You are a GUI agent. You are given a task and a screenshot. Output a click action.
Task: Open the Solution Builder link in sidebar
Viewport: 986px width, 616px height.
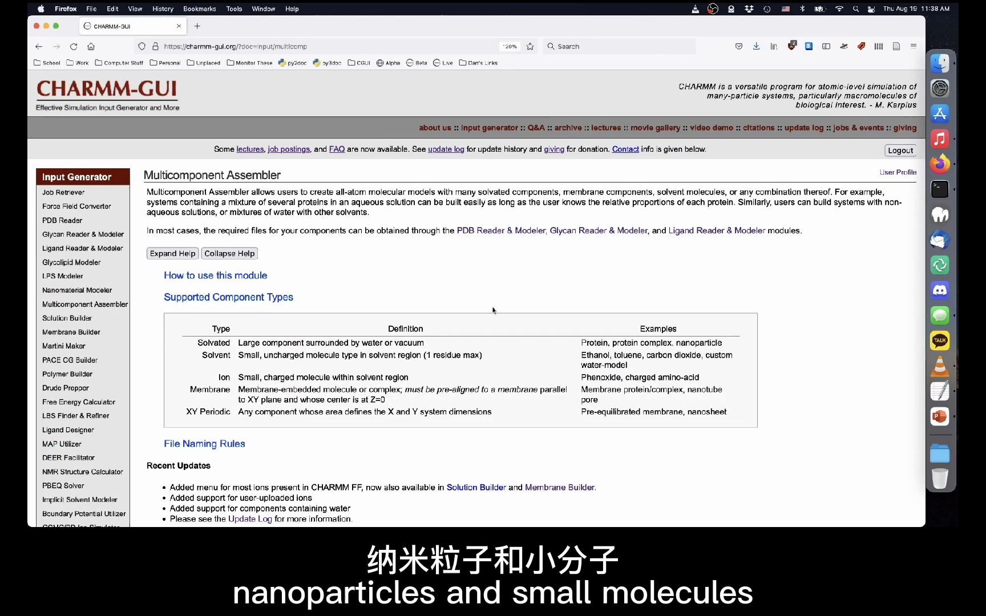pos(67,318)
